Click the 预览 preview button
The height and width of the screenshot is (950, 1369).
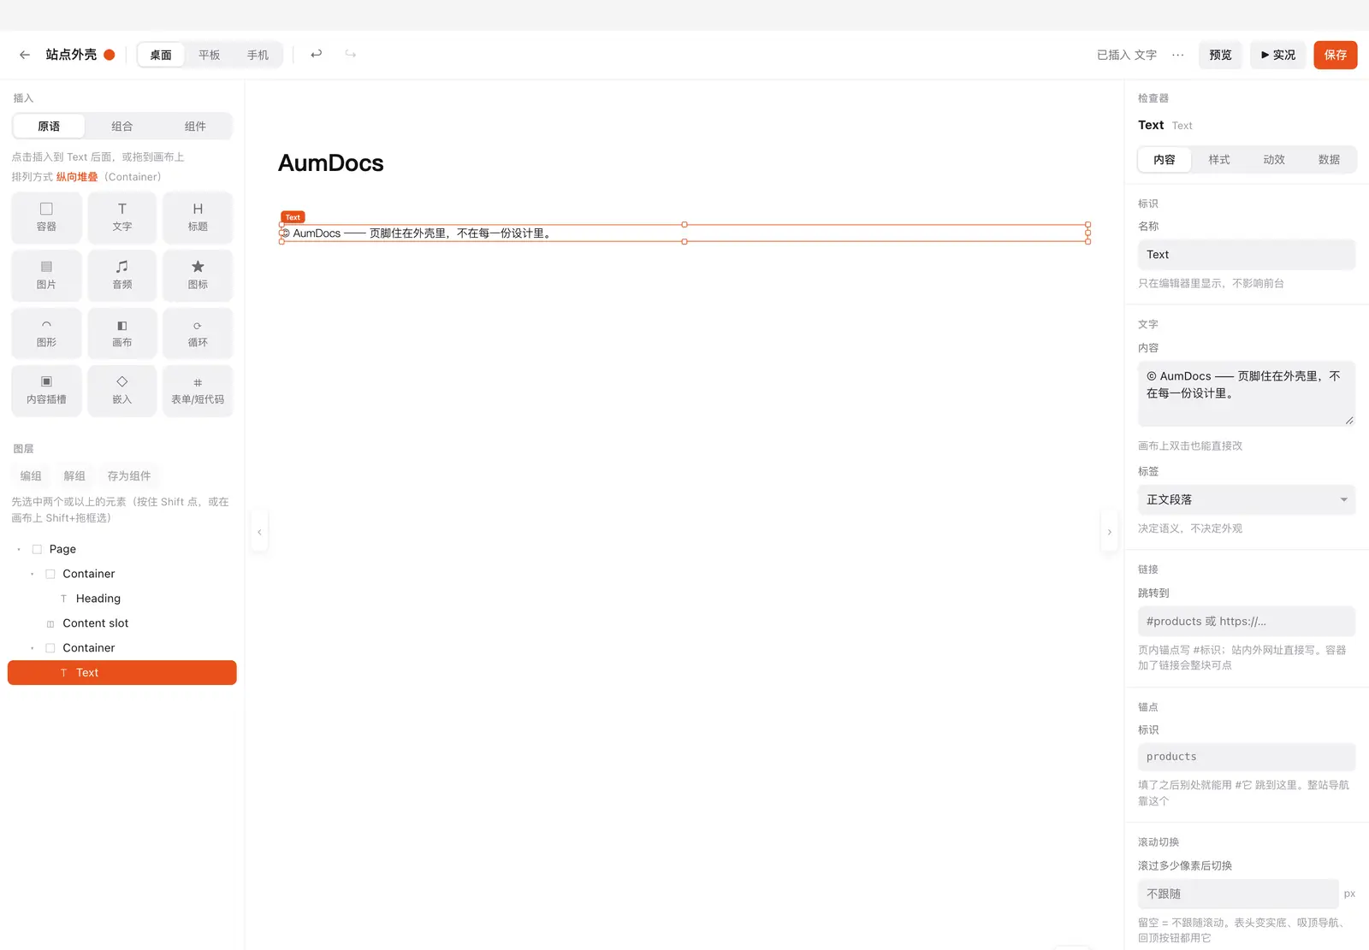click(x=1221, y=55)
